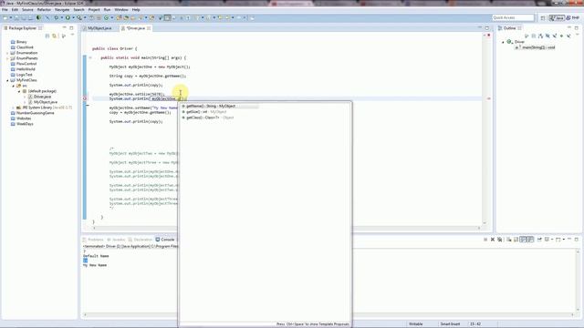Click the New Java Class toolbar icon
Viewport: 584px width, 328px height.
coord(106,18)
